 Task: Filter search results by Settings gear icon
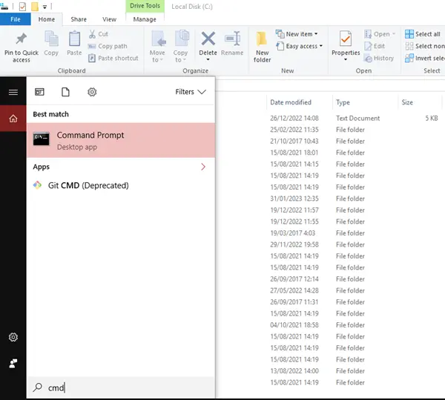92,92
